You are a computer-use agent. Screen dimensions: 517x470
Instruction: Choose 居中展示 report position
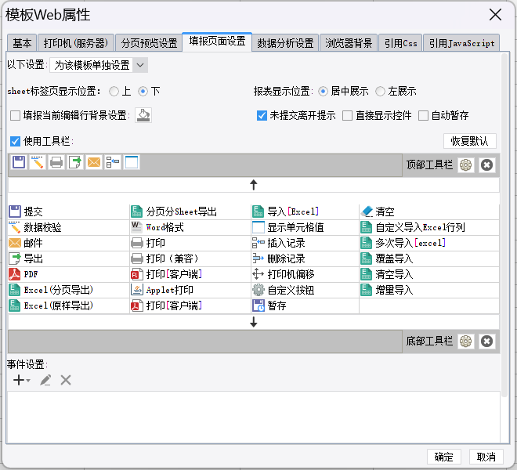(323, 92)
